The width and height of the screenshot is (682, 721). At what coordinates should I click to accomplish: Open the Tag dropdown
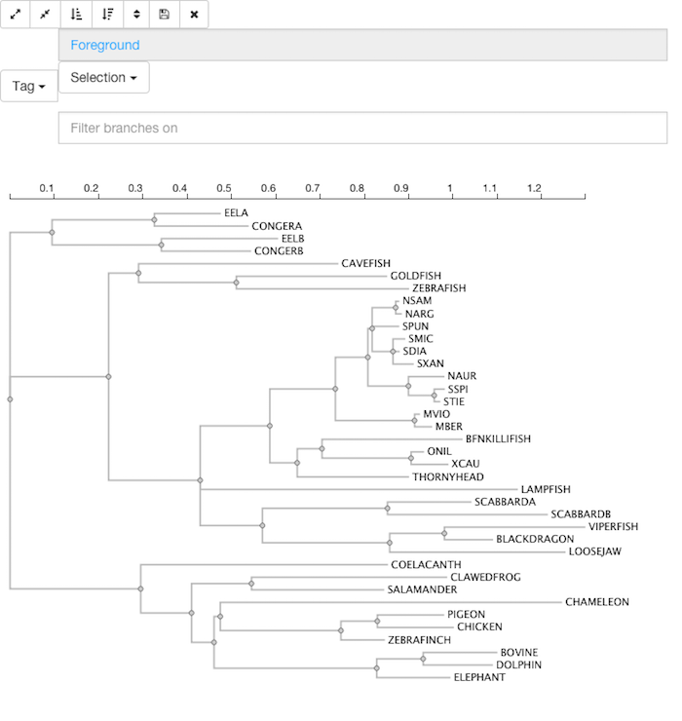pyautogui.click(x=29, y=86)
